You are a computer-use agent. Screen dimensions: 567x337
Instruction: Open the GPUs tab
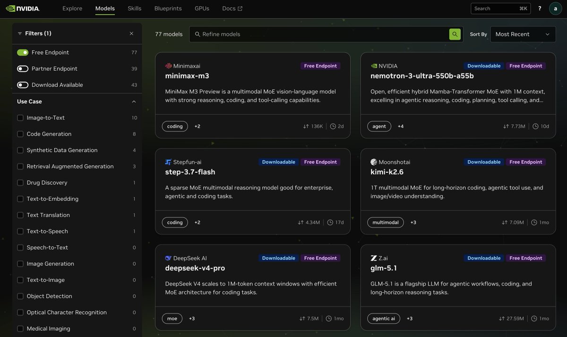coord(202,8)
